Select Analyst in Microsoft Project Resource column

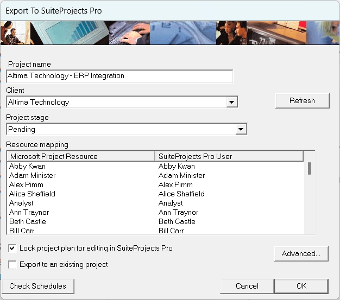tap(21, 203)
